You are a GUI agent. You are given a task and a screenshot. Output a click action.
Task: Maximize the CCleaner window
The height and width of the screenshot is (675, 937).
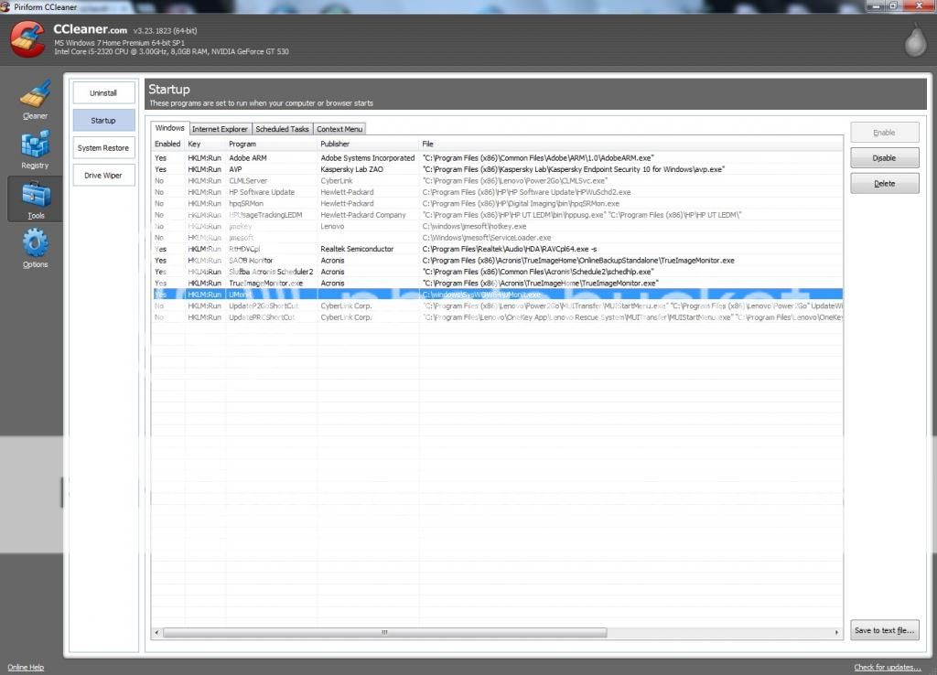[x=893, y=5]
